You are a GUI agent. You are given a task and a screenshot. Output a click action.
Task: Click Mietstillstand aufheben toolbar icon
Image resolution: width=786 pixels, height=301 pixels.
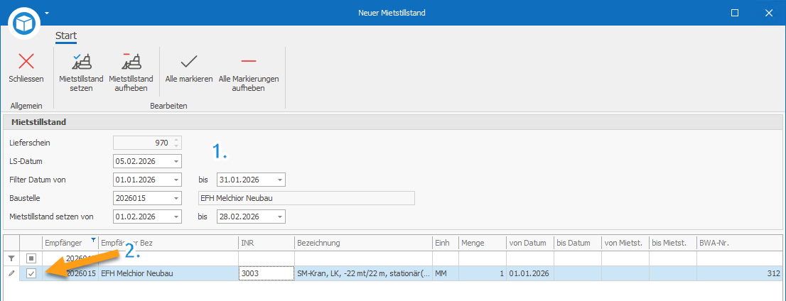(x=131, y=60)
